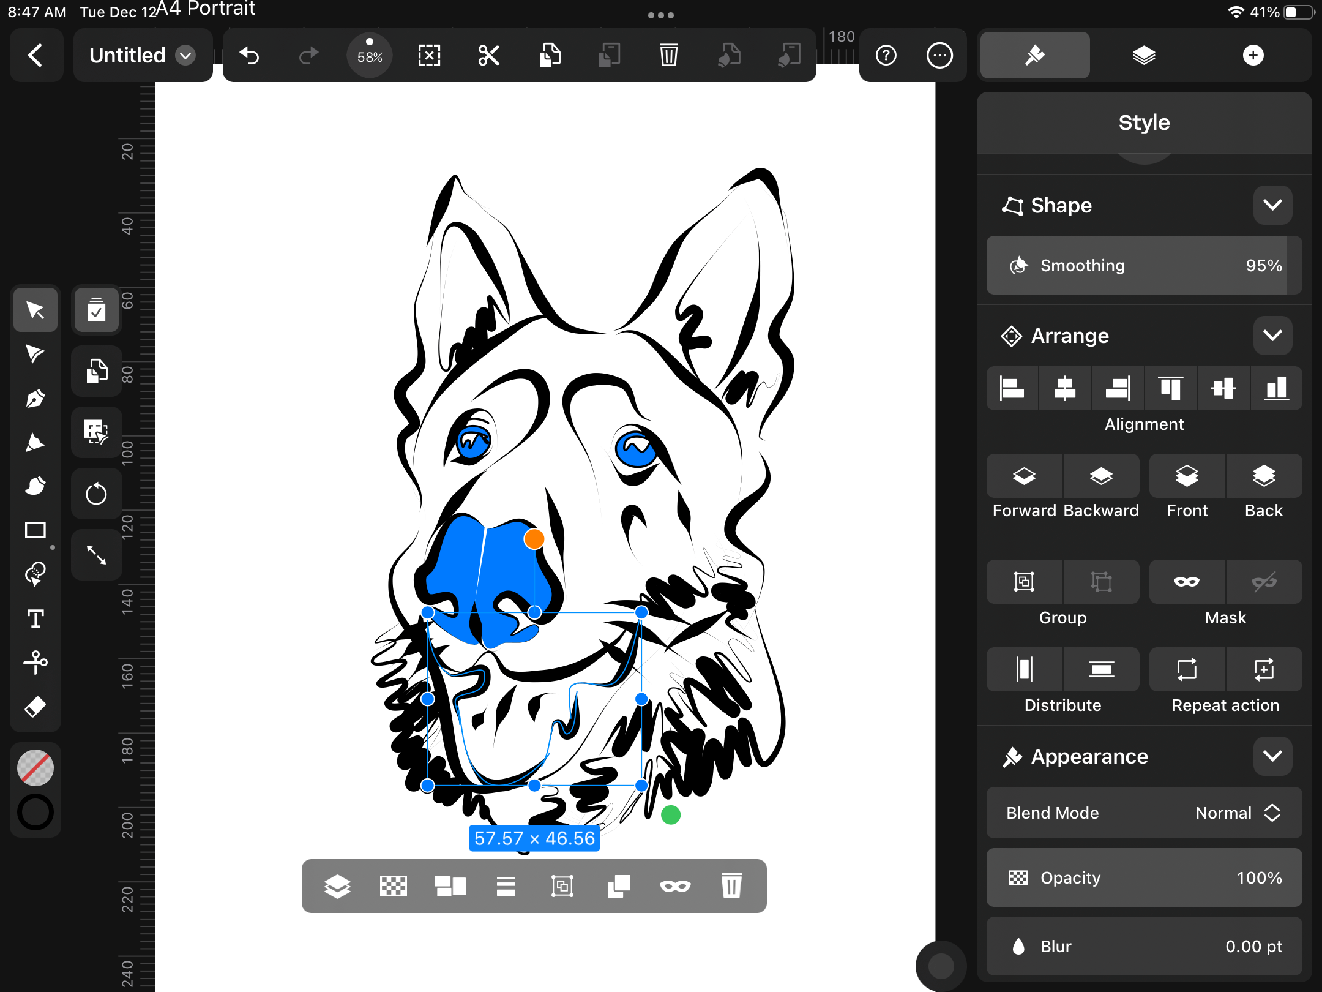Click the Distribute icon in Arrange panel
1322x992 pixels.
(x=1025, y=670)
